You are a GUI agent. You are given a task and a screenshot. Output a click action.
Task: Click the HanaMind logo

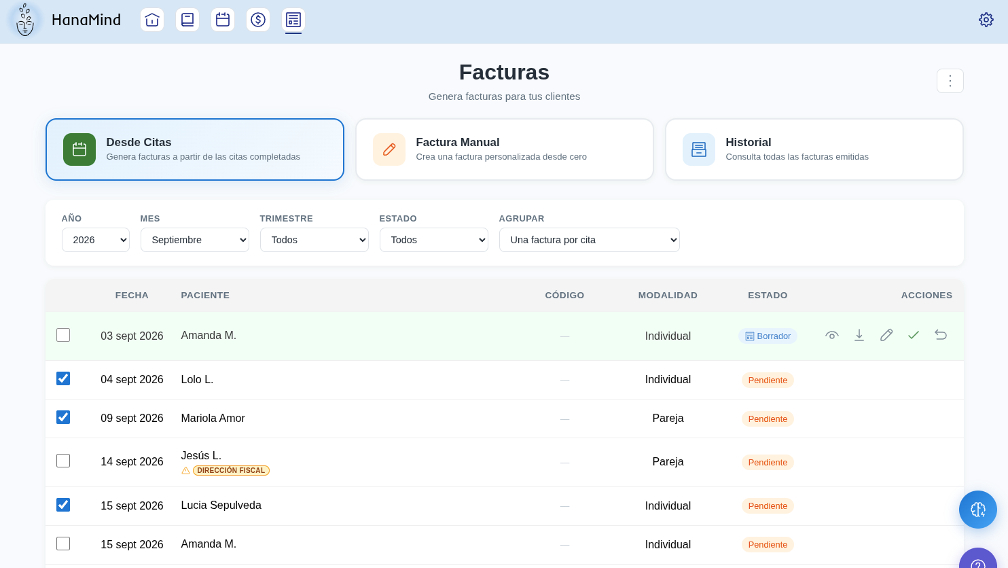click(x=25, y=20)
